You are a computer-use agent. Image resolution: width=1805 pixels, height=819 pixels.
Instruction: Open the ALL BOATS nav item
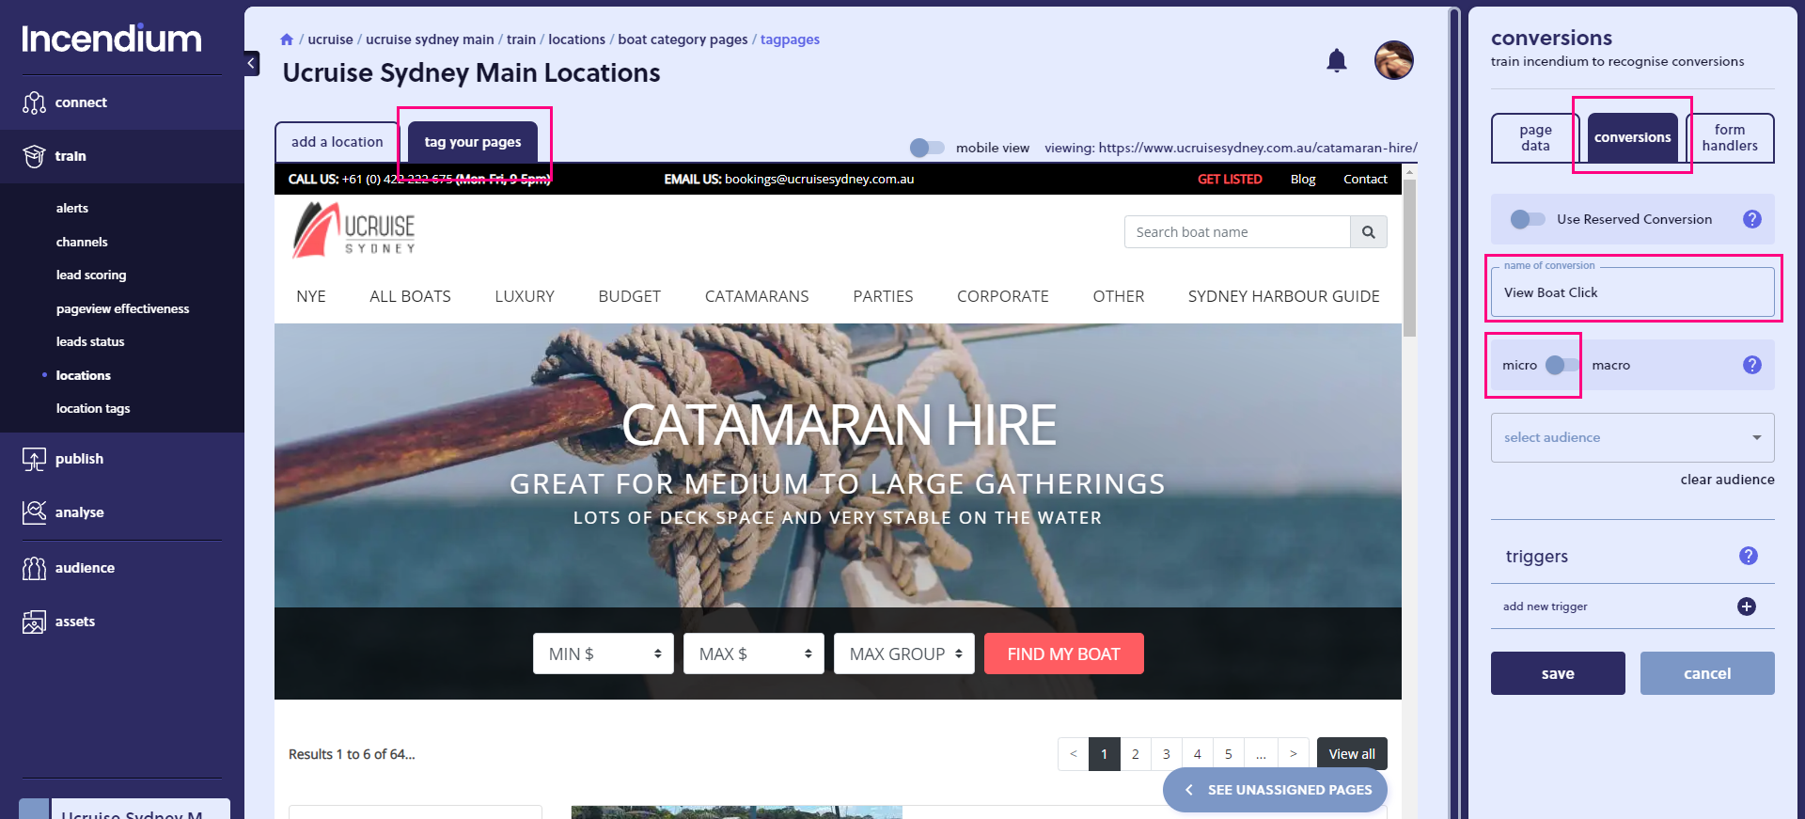[x=410, y=296]
